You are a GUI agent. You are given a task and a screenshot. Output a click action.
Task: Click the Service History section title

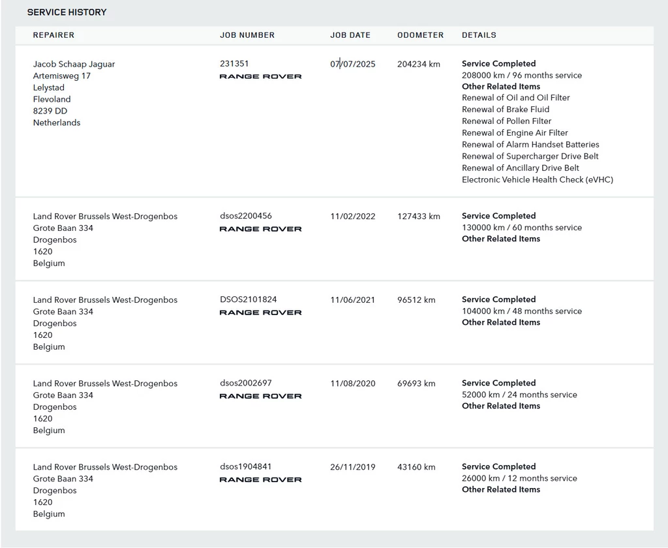click(67, 12)
